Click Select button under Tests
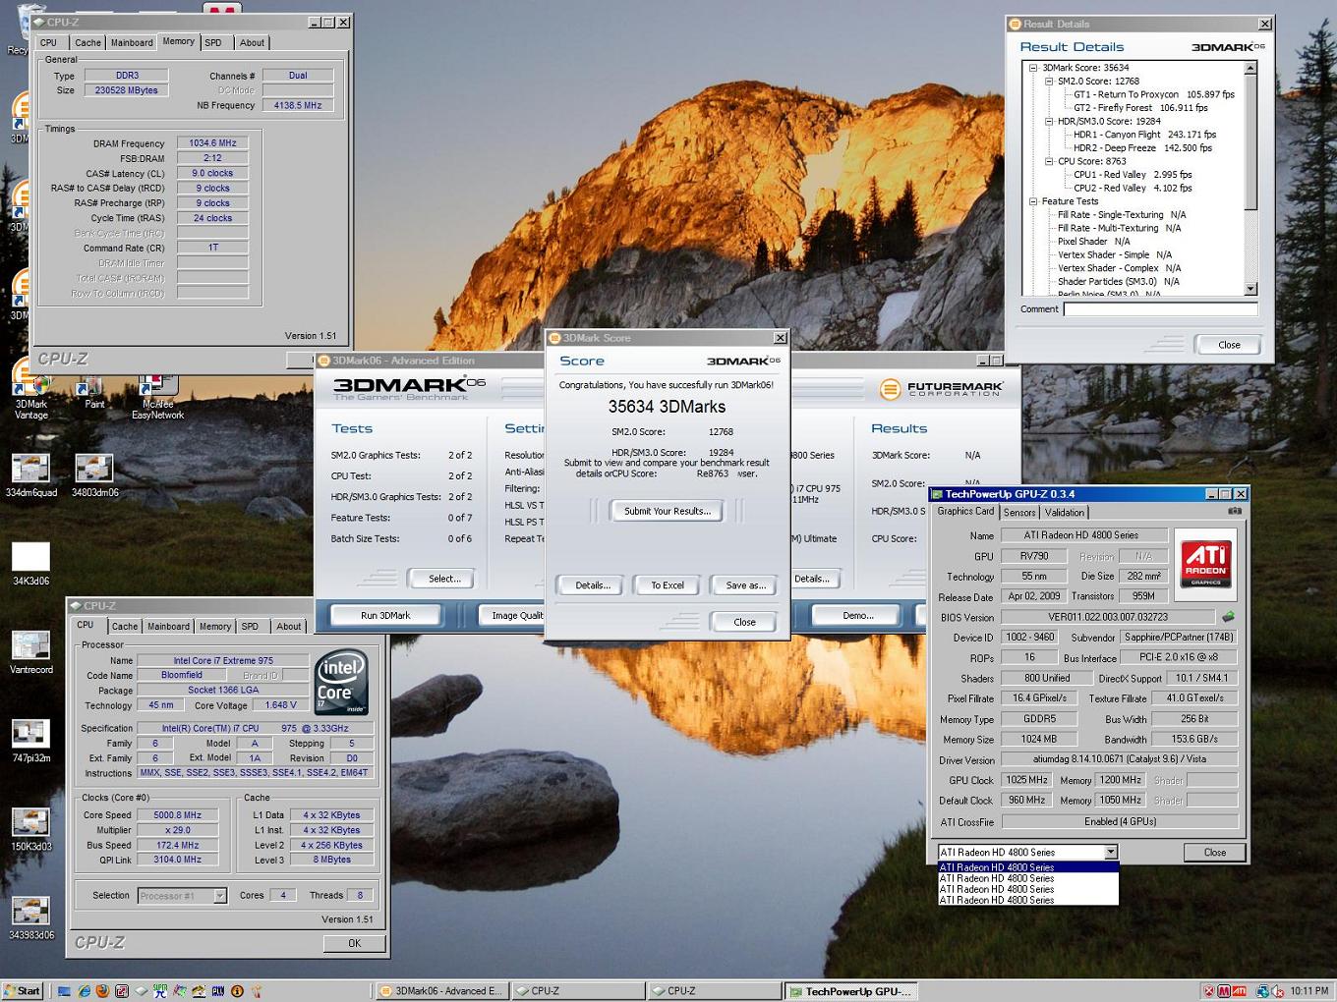 [x=444, y=579]
